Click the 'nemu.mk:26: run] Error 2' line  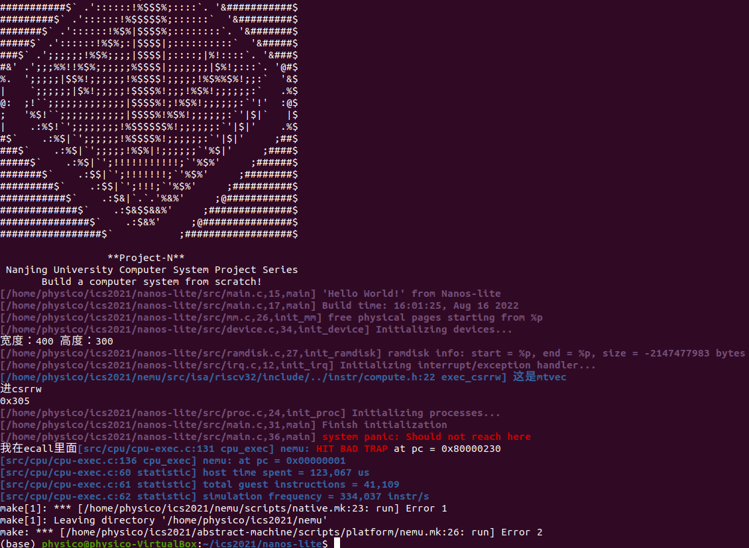point(271,532)
